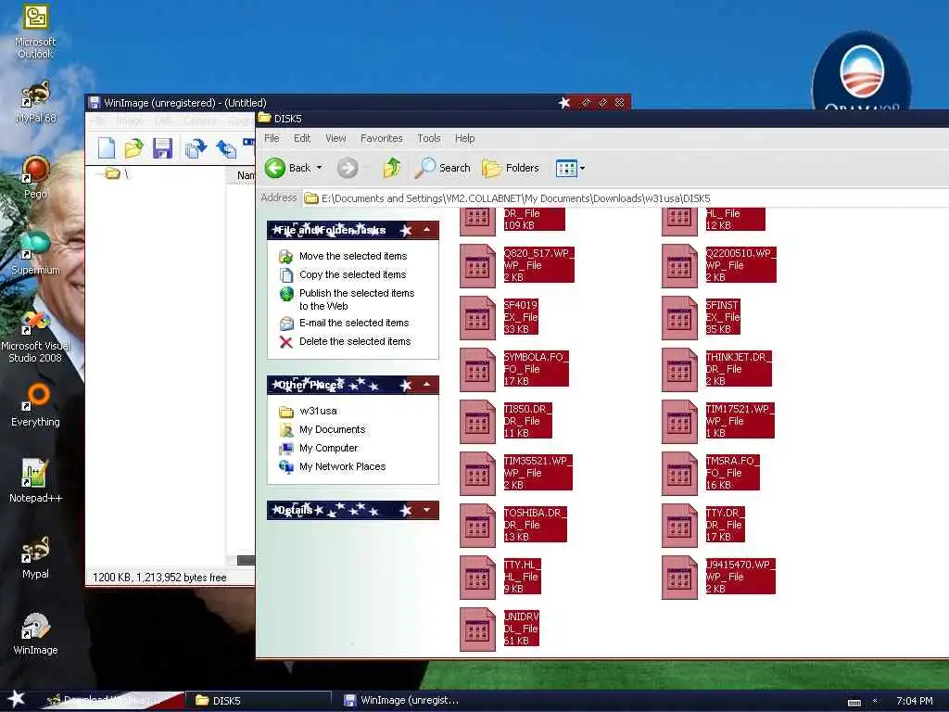Collapse the File and Folder Tasks panel
This screenshot has height=712, width=949.
[426, 230]
